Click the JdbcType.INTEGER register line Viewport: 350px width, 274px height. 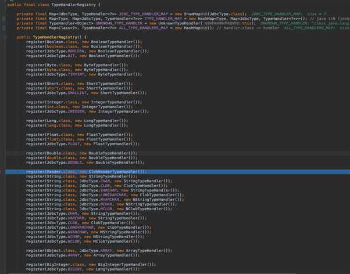87,111
